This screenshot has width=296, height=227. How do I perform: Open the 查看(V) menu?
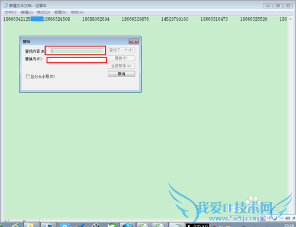click(x=60, y=12)
